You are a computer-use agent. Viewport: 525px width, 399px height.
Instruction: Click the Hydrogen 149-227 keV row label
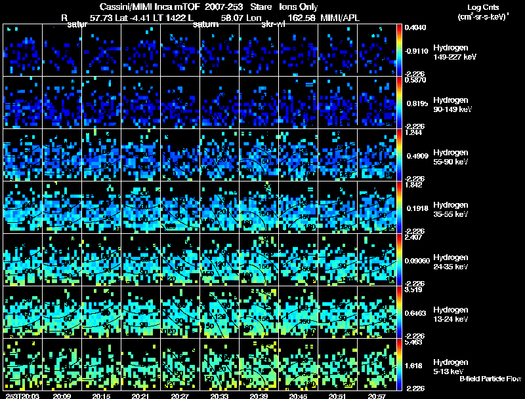click(454, 52)
